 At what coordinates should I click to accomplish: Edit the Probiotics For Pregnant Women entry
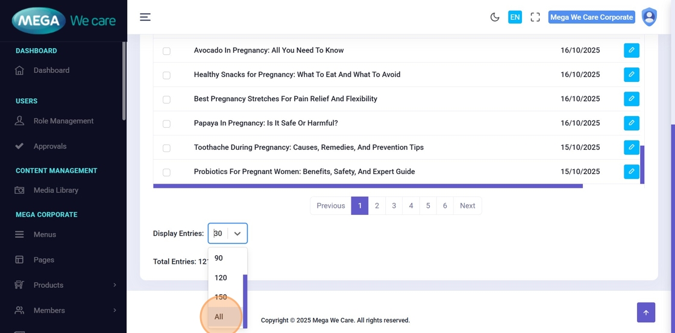(631, 172)
